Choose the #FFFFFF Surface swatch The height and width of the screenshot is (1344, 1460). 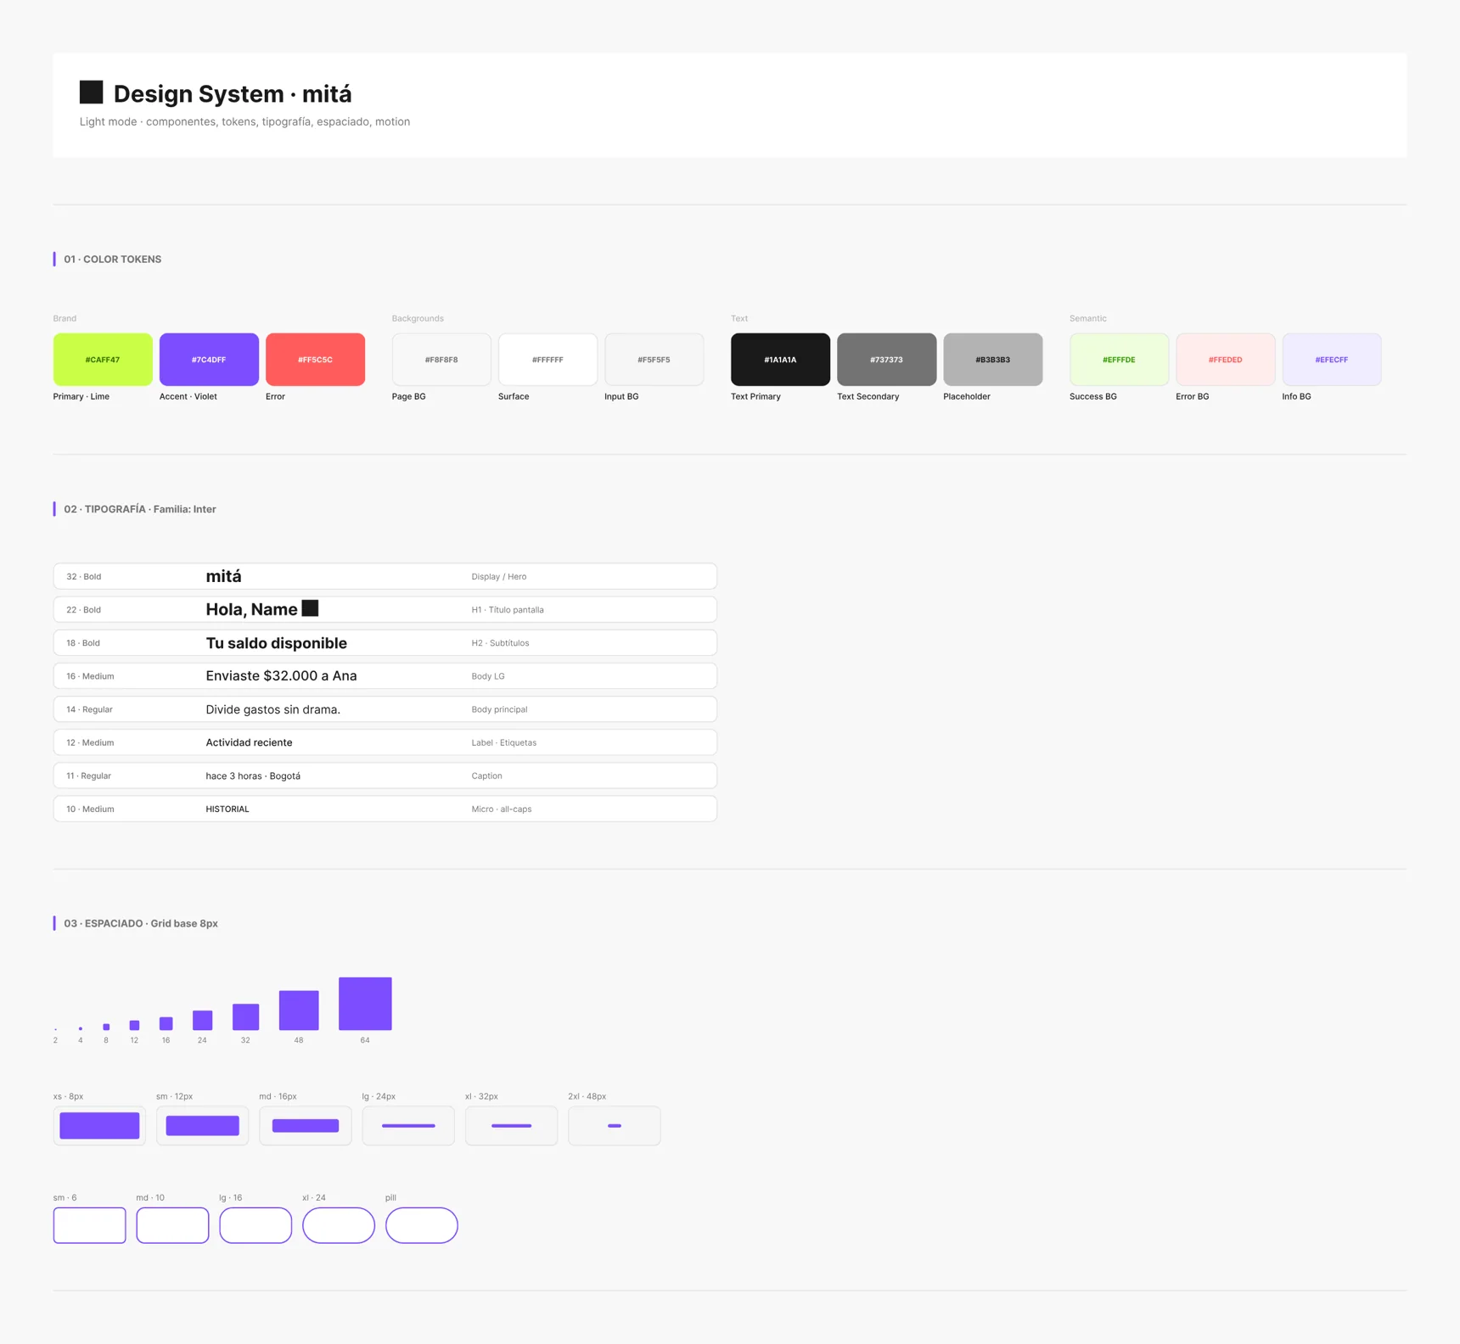click(x=547, y=360)
